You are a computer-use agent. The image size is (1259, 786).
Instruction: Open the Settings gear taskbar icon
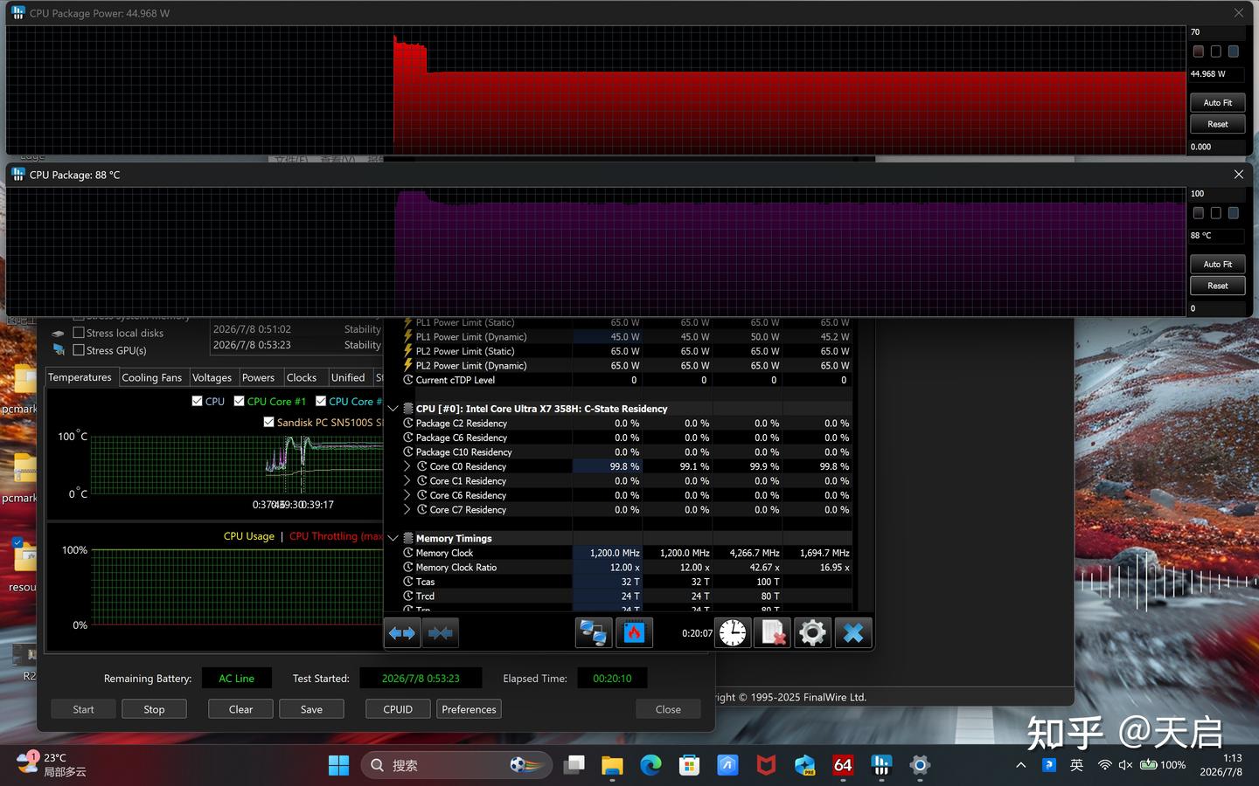(x=920, y=766)
